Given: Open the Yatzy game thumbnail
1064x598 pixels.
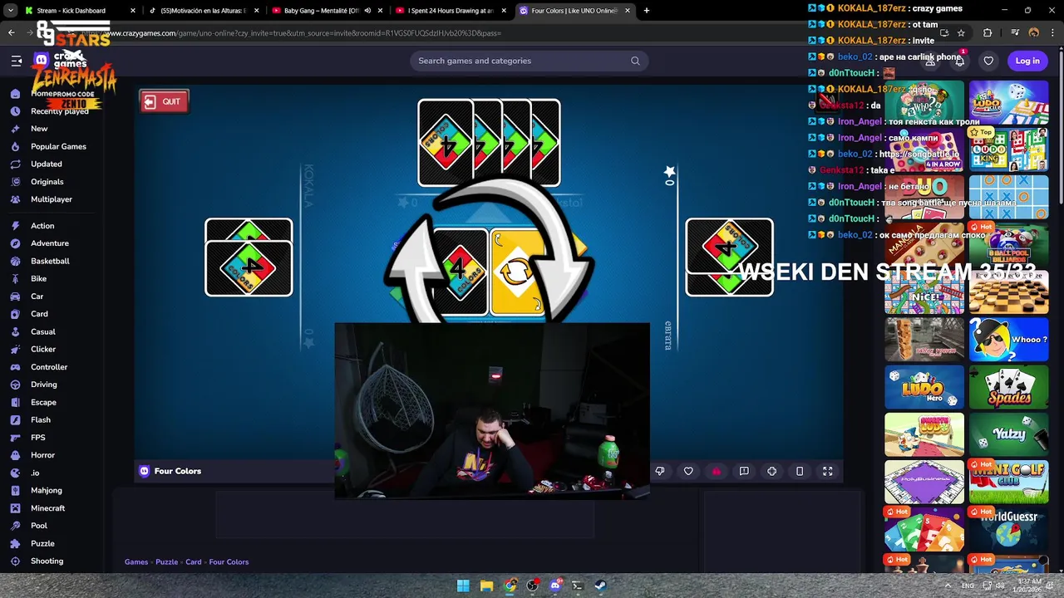Looking at the screenshot, I should pyautogui.click(x=1008, y=434).
